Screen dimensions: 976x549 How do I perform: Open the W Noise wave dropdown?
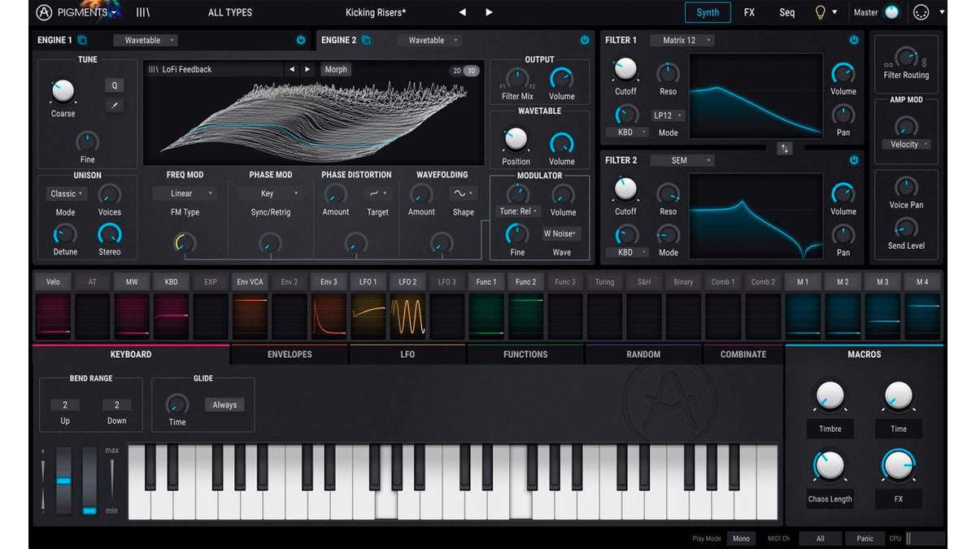(561, 233)
